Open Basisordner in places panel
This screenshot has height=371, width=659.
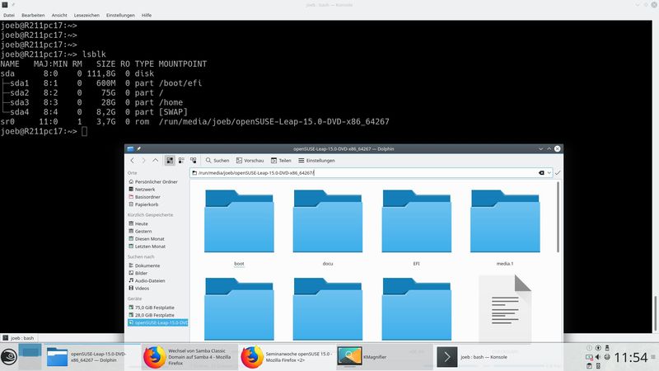click(x=144, y=197)
